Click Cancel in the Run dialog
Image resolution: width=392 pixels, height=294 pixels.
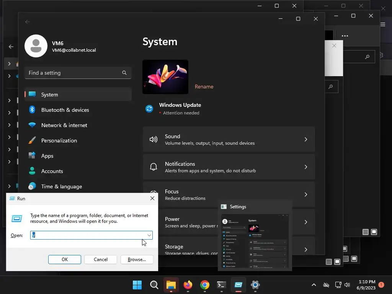click(101, 260)
